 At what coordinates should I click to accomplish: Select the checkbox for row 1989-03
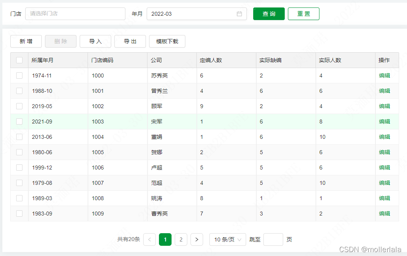point(19,198)
